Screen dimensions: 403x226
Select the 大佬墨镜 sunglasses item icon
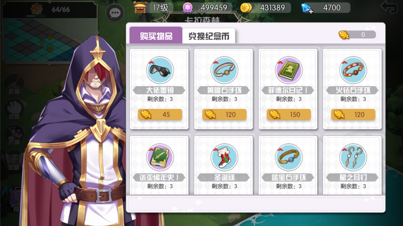pyautogui.click(x=160, y=70)
